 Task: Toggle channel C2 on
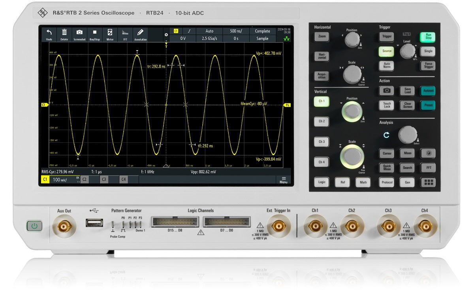point(85,180)
